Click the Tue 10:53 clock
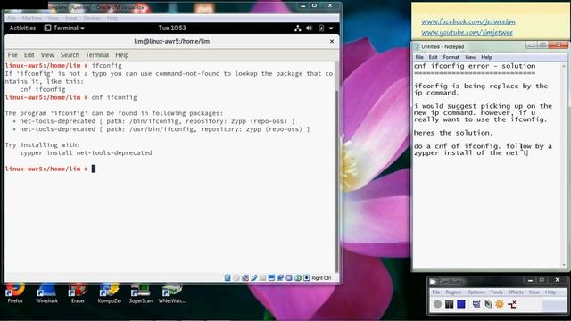Viewport: 571px width, 321px height. coord(172,28)
